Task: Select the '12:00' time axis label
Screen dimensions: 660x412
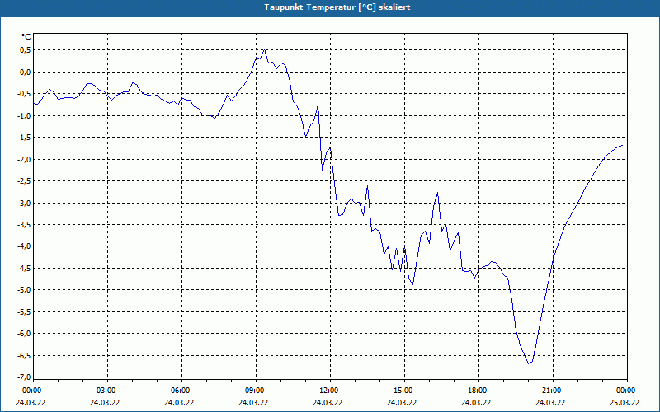Action: [x=328, y=391]
